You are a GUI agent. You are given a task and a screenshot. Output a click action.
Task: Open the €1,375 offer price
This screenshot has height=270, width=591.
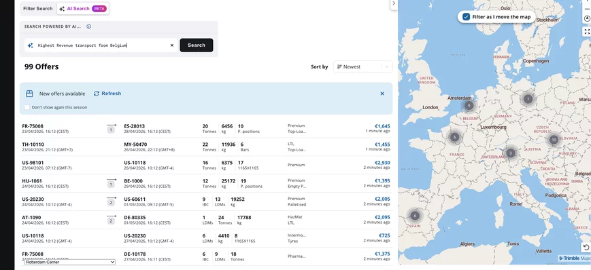tap(382, 254)
